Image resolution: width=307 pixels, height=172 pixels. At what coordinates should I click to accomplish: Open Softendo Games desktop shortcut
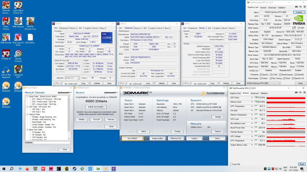tap(6, 7)
